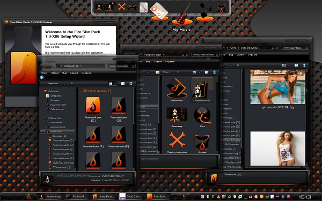Click the help icon in Рабочий стол window toolbar

(214, 72)
